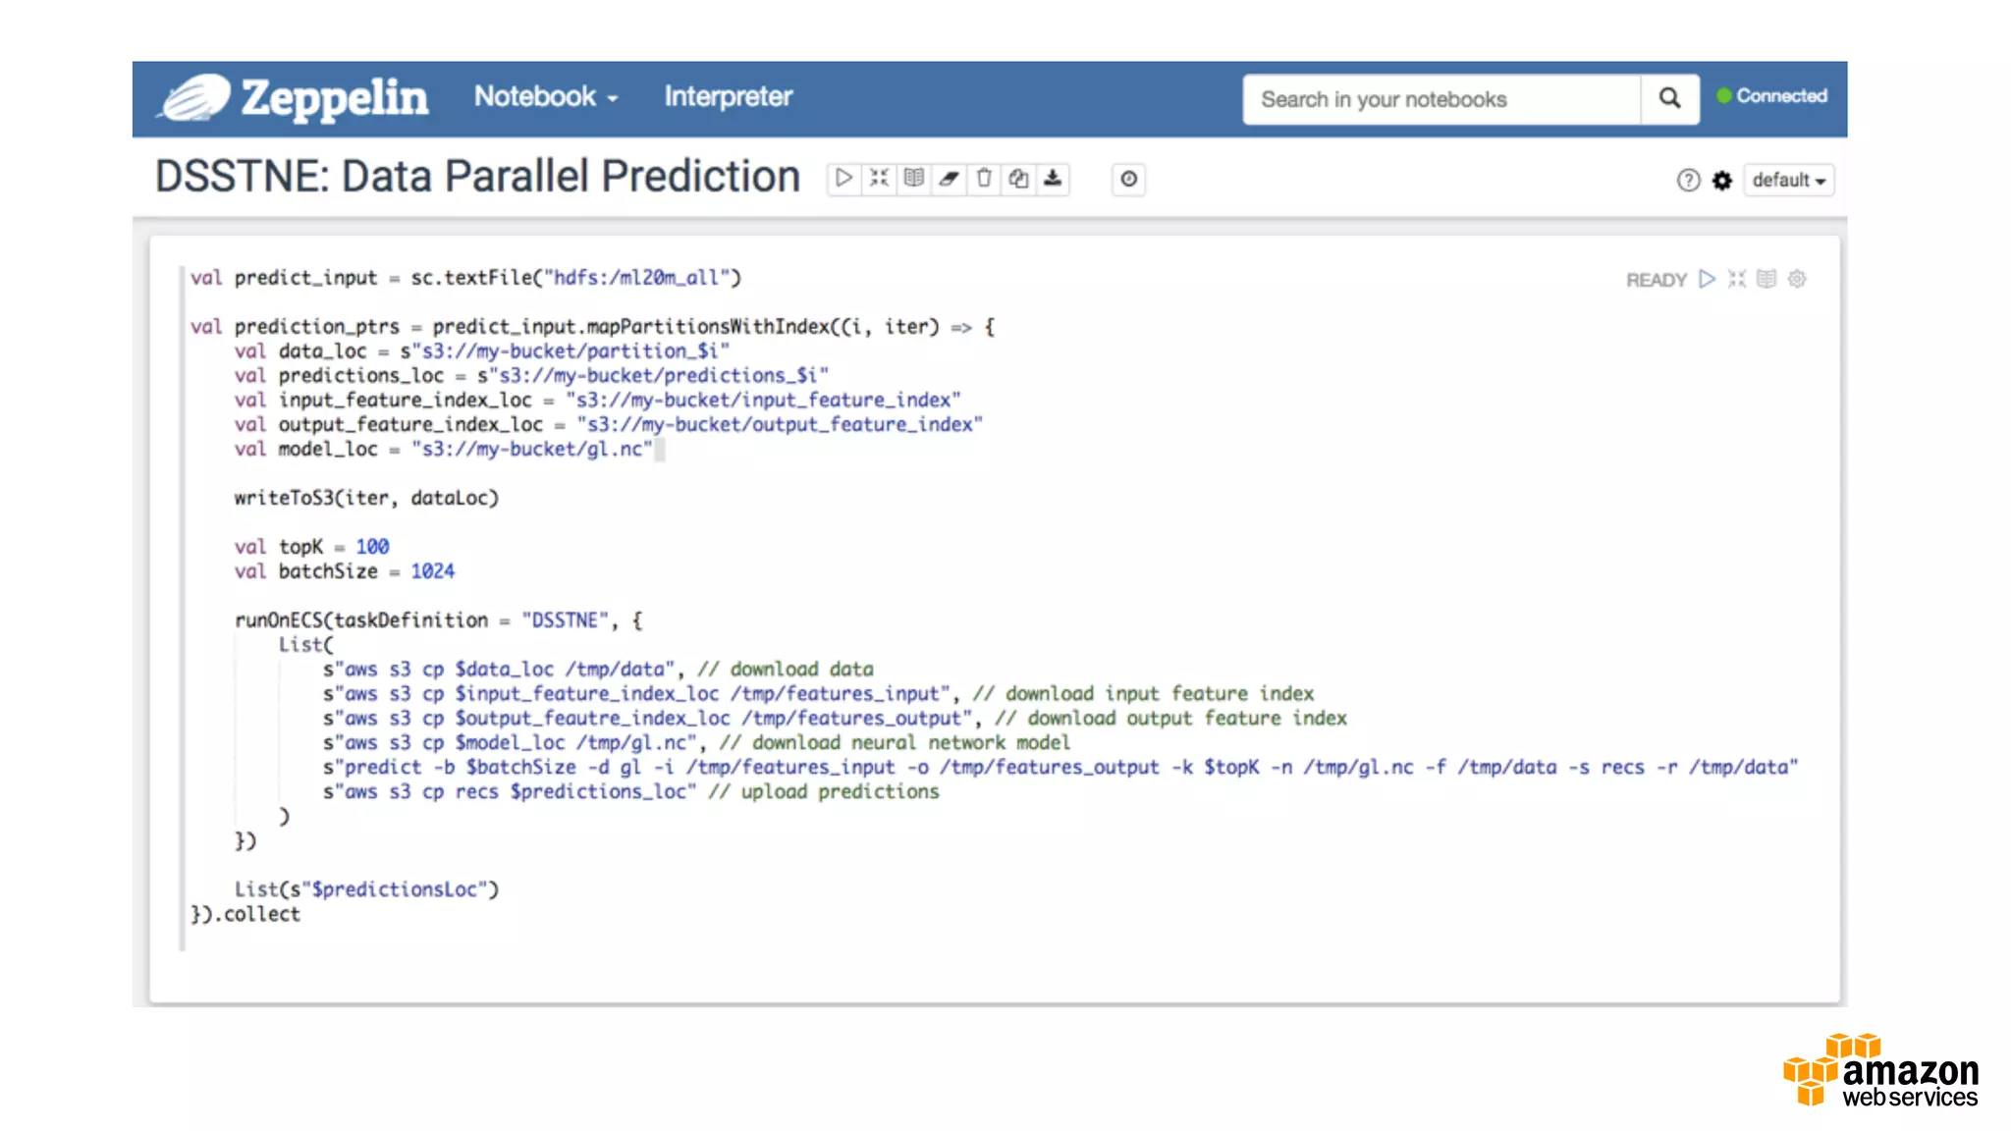Delete the note using trash icon
The height and width of the screenshot is (1131, 2011).
coord(984,179)
